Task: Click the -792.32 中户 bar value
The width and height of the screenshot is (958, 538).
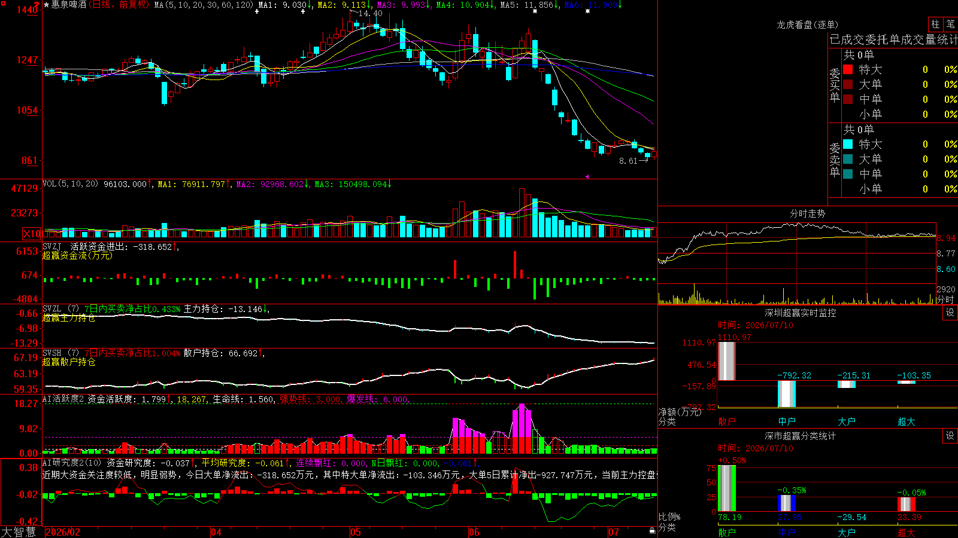Action: tap(794, 375)
